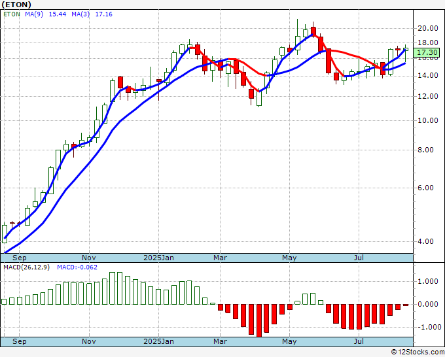Screen dimensions: 445x357
Task: Click the MACD:-0.062 value readout
Action: coord(77,267)
